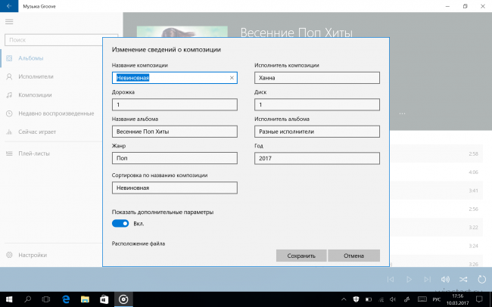Disable Показать дополнительные параметры toggle

pyautogui.click(x=120, y=223)
